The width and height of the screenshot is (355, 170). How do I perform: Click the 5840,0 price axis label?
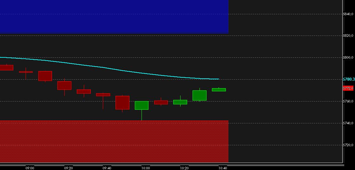[348, 14]
